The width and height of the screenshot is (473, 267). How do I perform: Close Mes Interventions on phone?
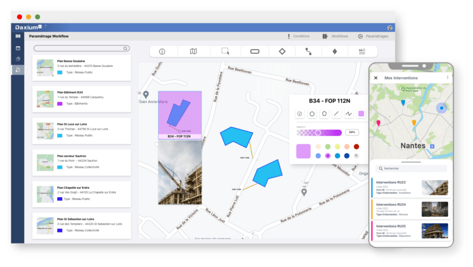click(x=376, y=78)
